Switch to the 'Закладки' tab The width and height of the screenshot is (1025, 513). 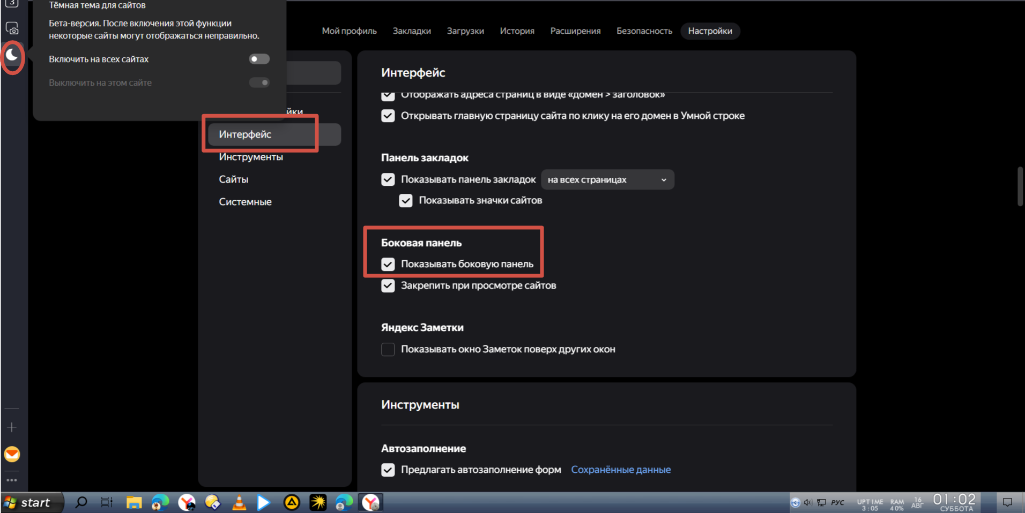[x=412, y=31]
